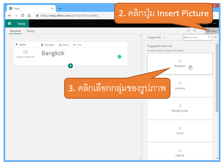Go back with the browser back arrow
224x165 pixels.
10,15
